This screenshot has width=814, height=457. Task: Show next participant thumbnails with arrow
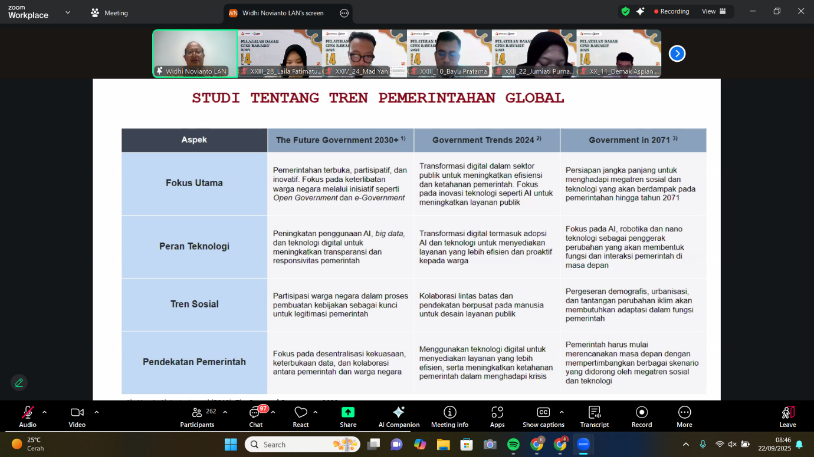tap(677, 54)
